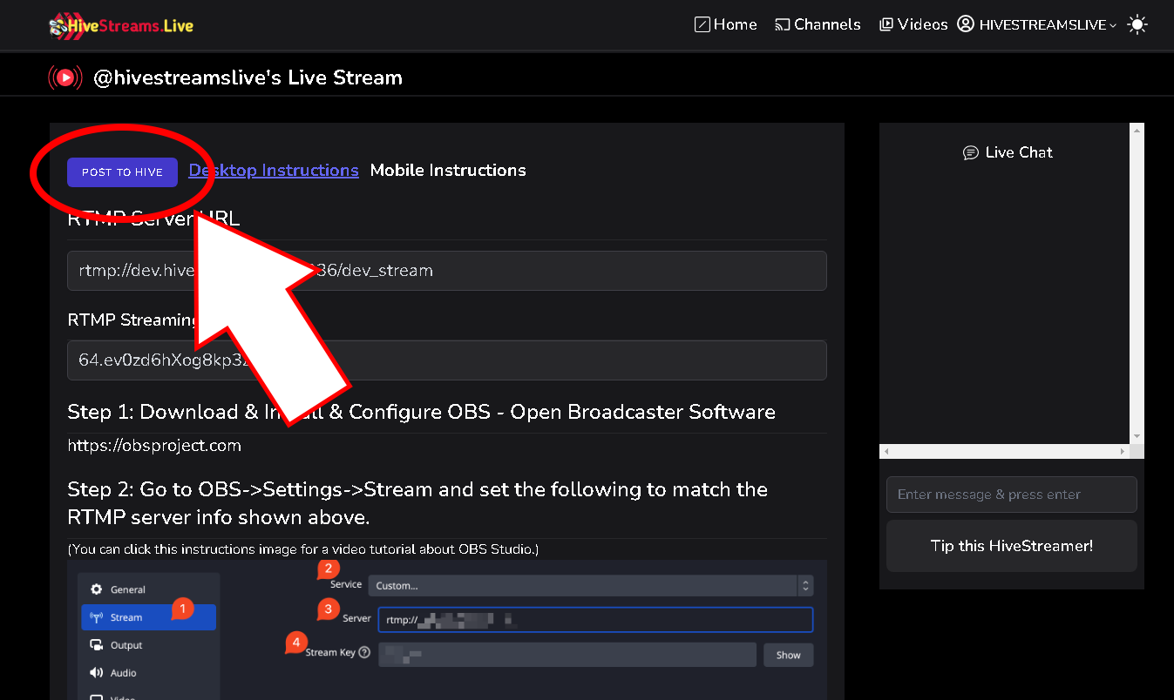Expand the HIVESTREAMSLIVE account dropdown
Image resolution: width=1174 pixels, height=700 pixels.
pyautogui.click(x=1037, y=24)
